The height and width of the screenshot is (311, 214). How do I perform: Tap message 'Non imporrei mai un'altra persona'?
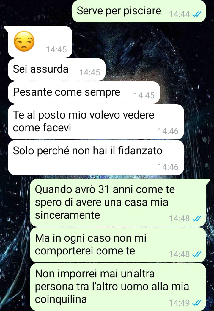click(x=118, y=287)
